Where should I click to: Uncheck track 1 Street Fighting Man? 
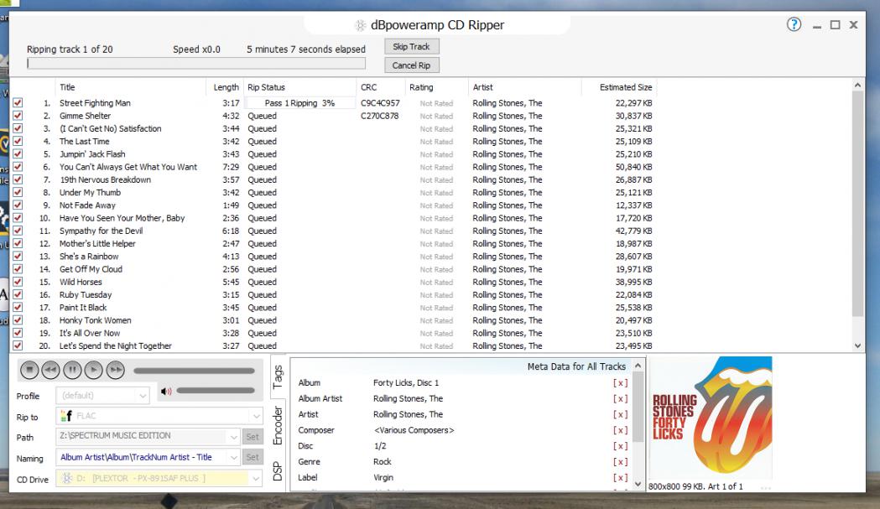coord(18,103)
